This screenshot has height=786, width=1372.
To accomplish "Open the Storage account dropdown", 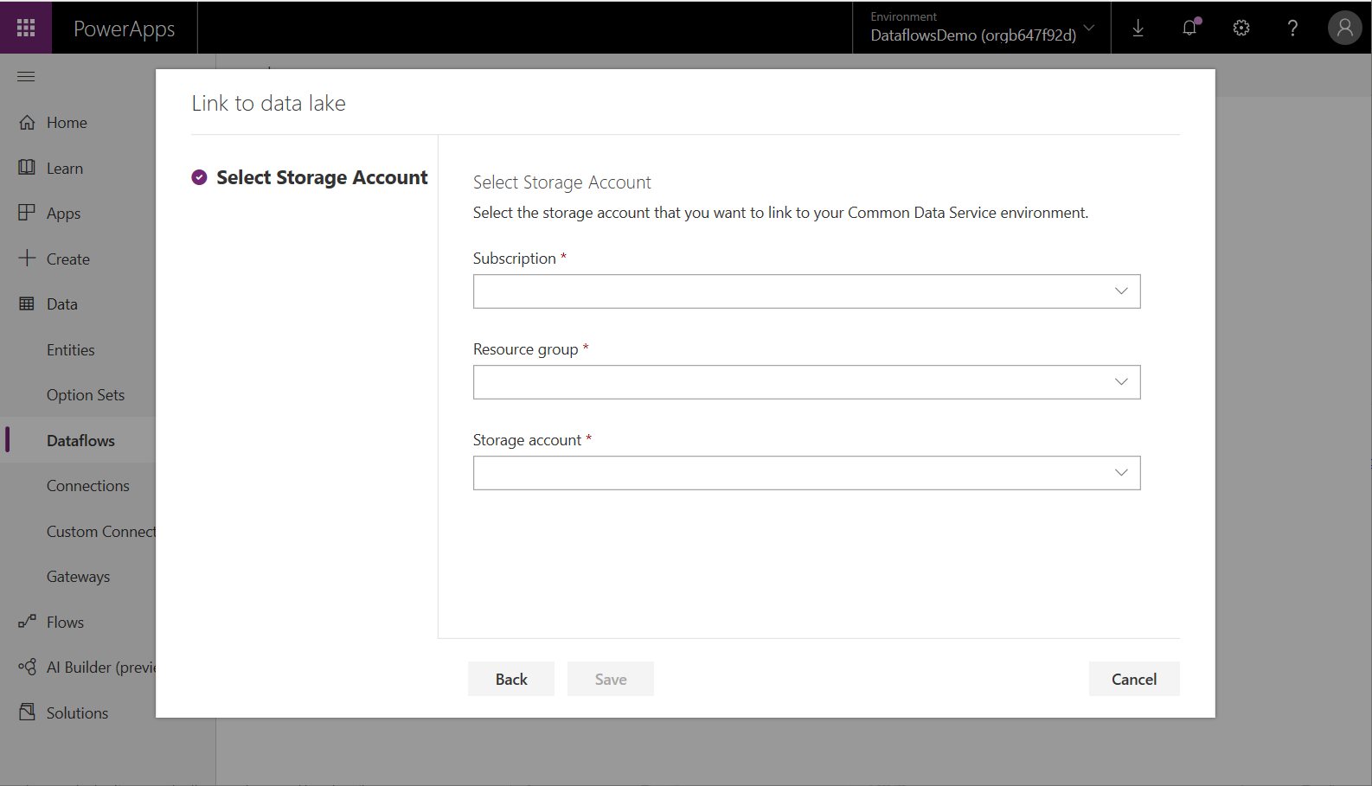I will (x=806, y=473).
